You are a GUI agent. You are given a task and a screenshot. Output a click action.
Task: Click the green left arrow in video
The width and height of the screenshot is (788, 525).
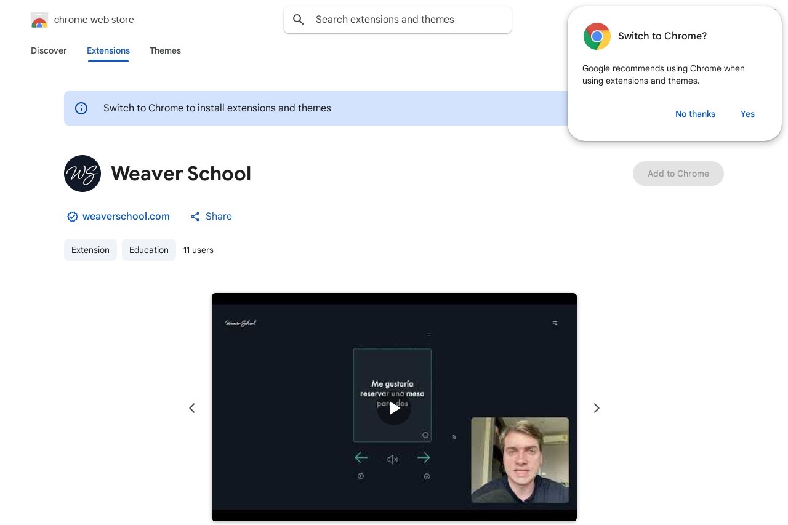tap(361, 457)
